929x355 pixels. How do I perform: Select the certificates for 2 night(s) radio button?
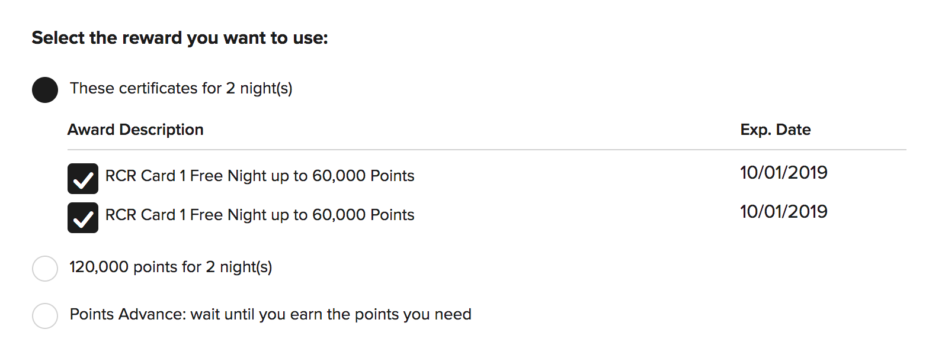point(45,90)
